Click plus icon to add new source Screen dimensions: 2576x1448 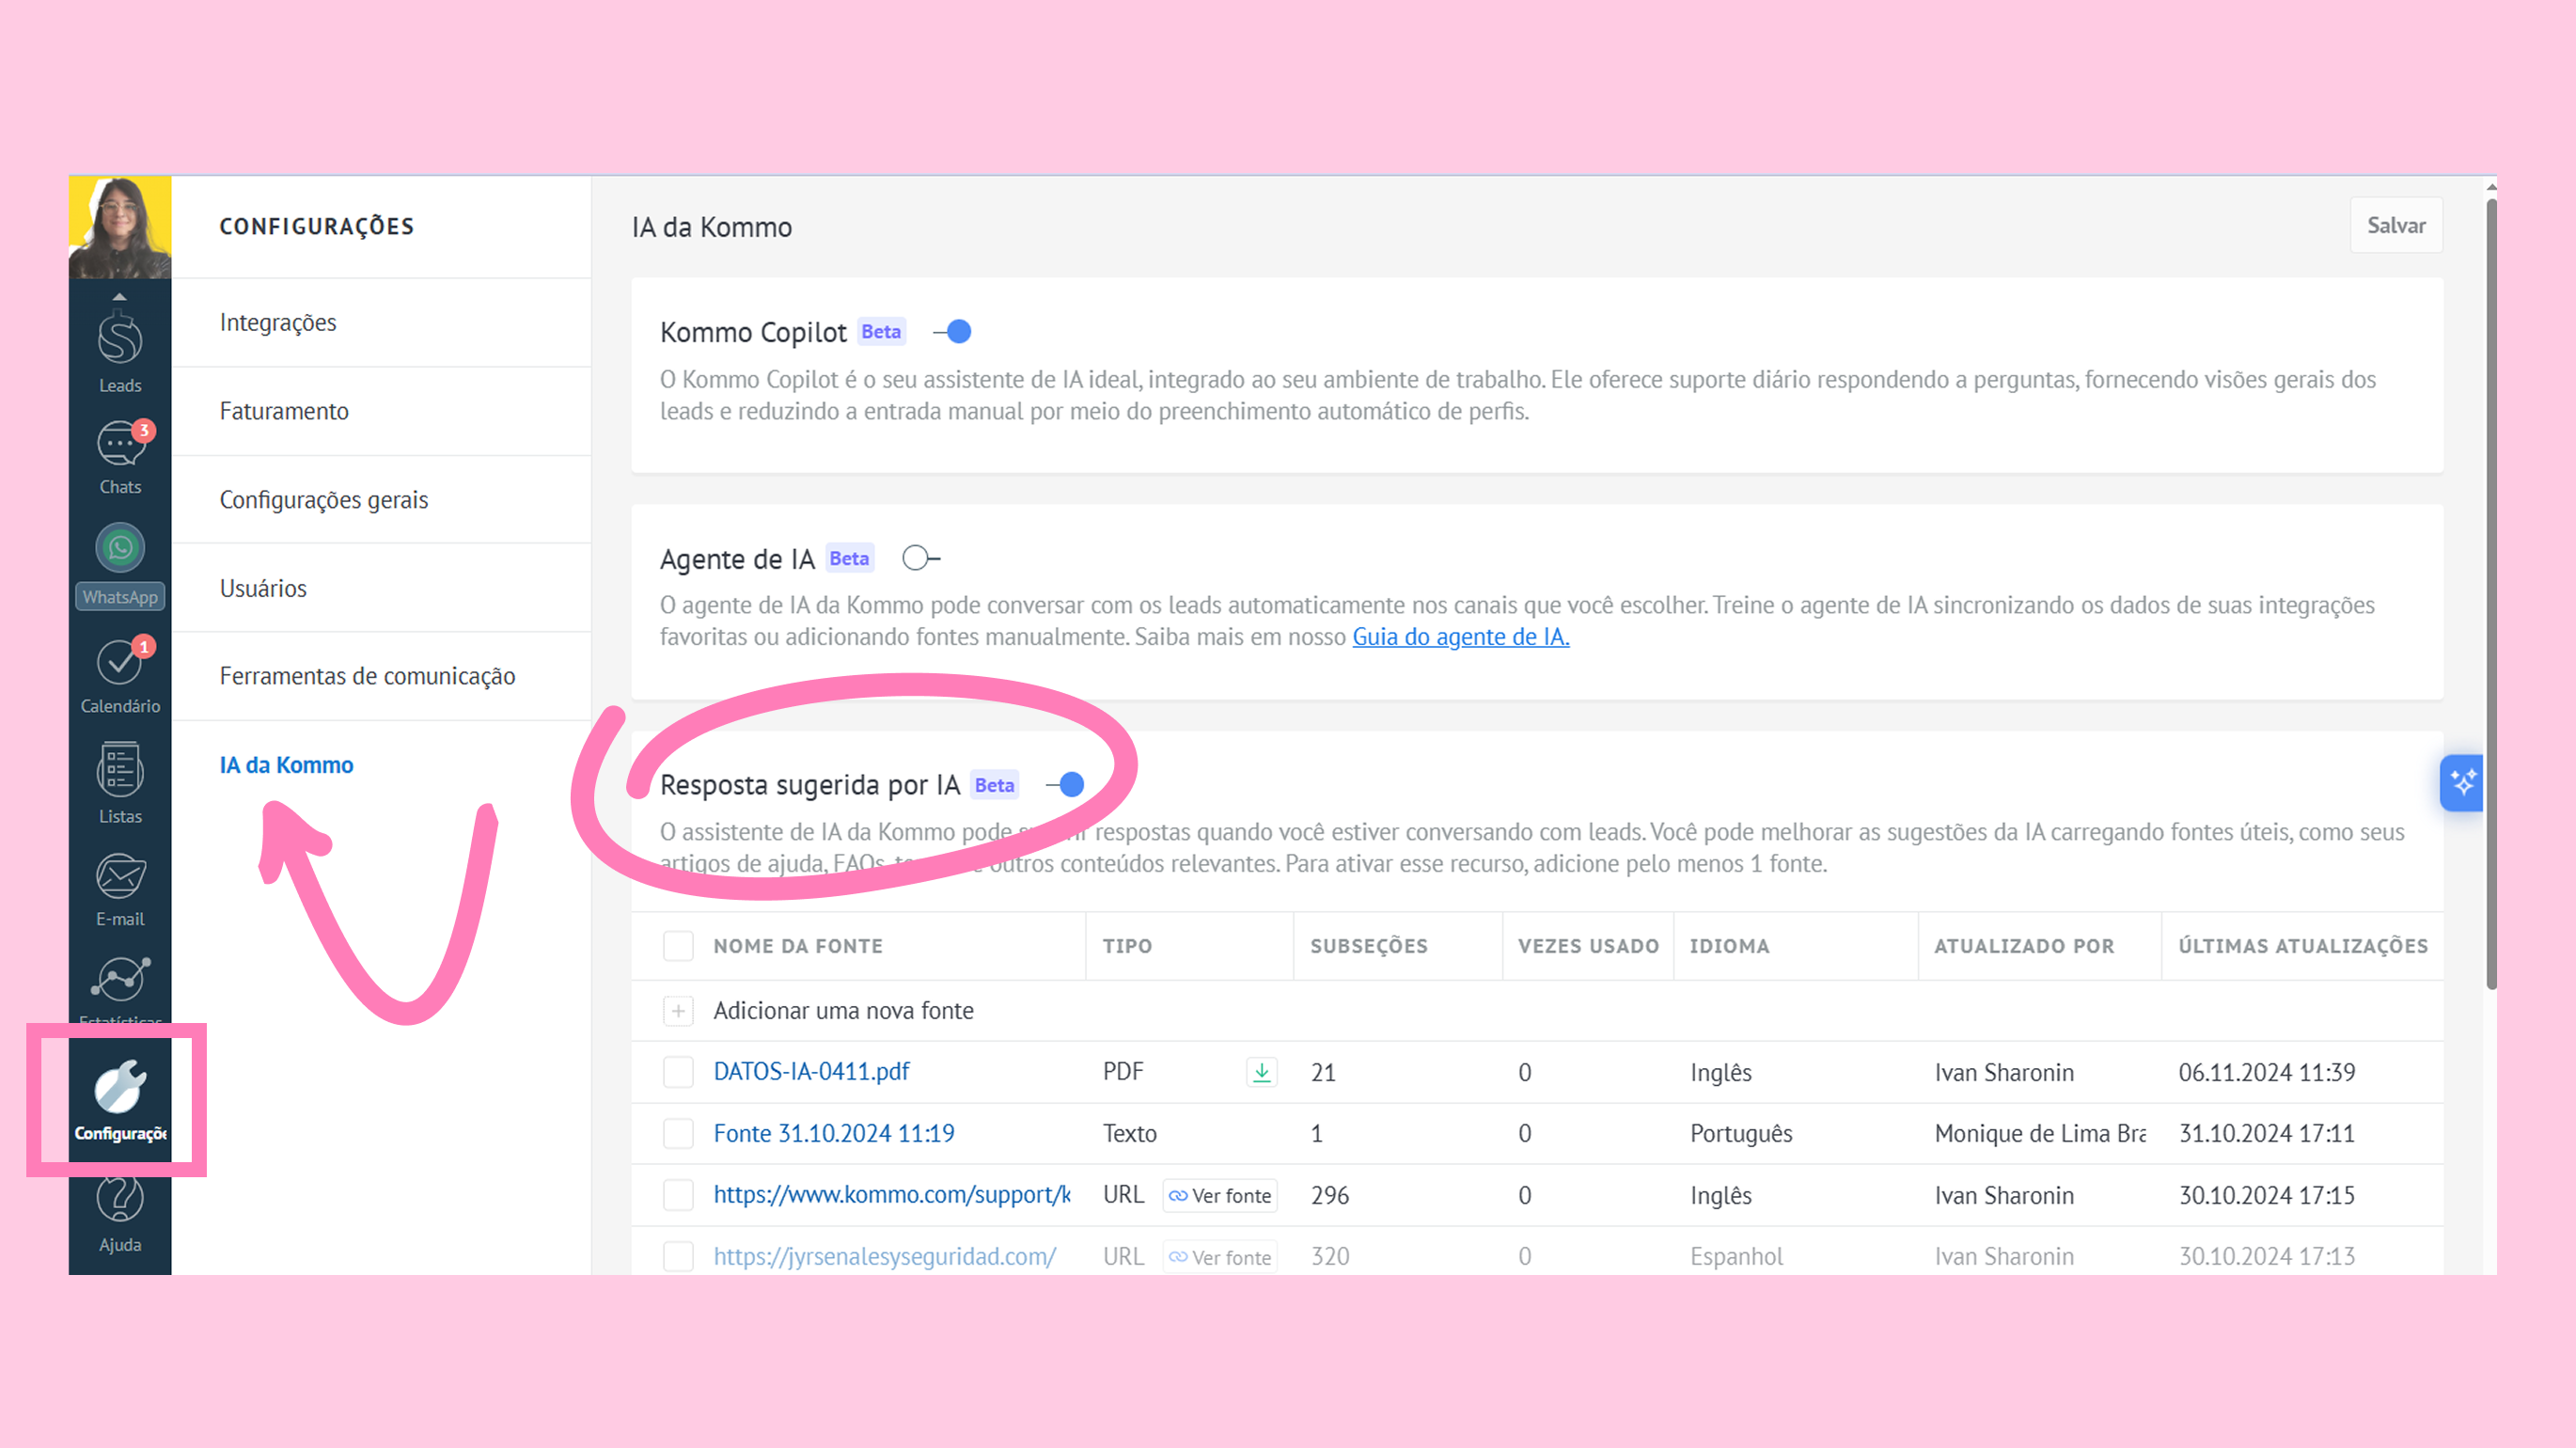[x=678, y=1011]
